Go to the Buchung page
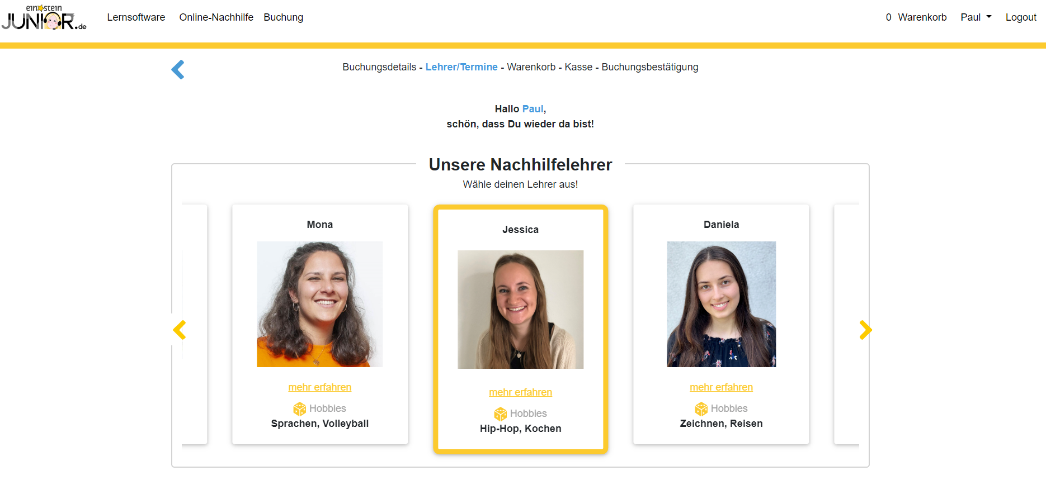1046x480 pixels. click(x=284, y=17)
